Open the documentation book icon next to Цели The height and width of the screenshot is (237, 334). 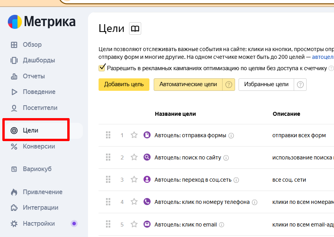[135, 28]
